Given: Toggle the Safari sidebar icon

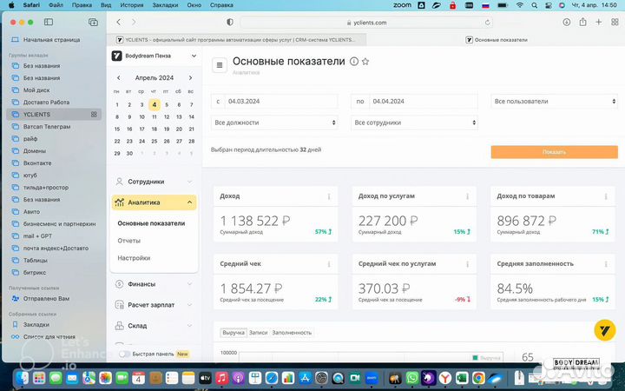Looking at the screenshot, I should 49,22.
